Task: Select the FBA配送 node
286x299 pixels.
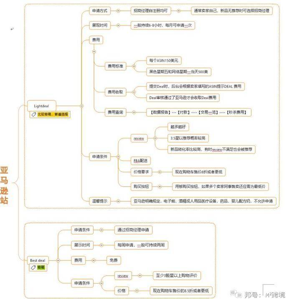Action: (x=141, y=161)
